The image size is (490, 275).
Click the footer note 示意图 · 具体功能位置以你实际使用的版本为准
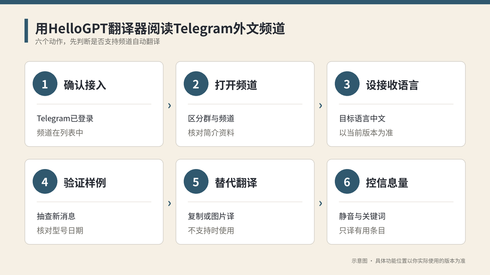(x=408, y=261)
